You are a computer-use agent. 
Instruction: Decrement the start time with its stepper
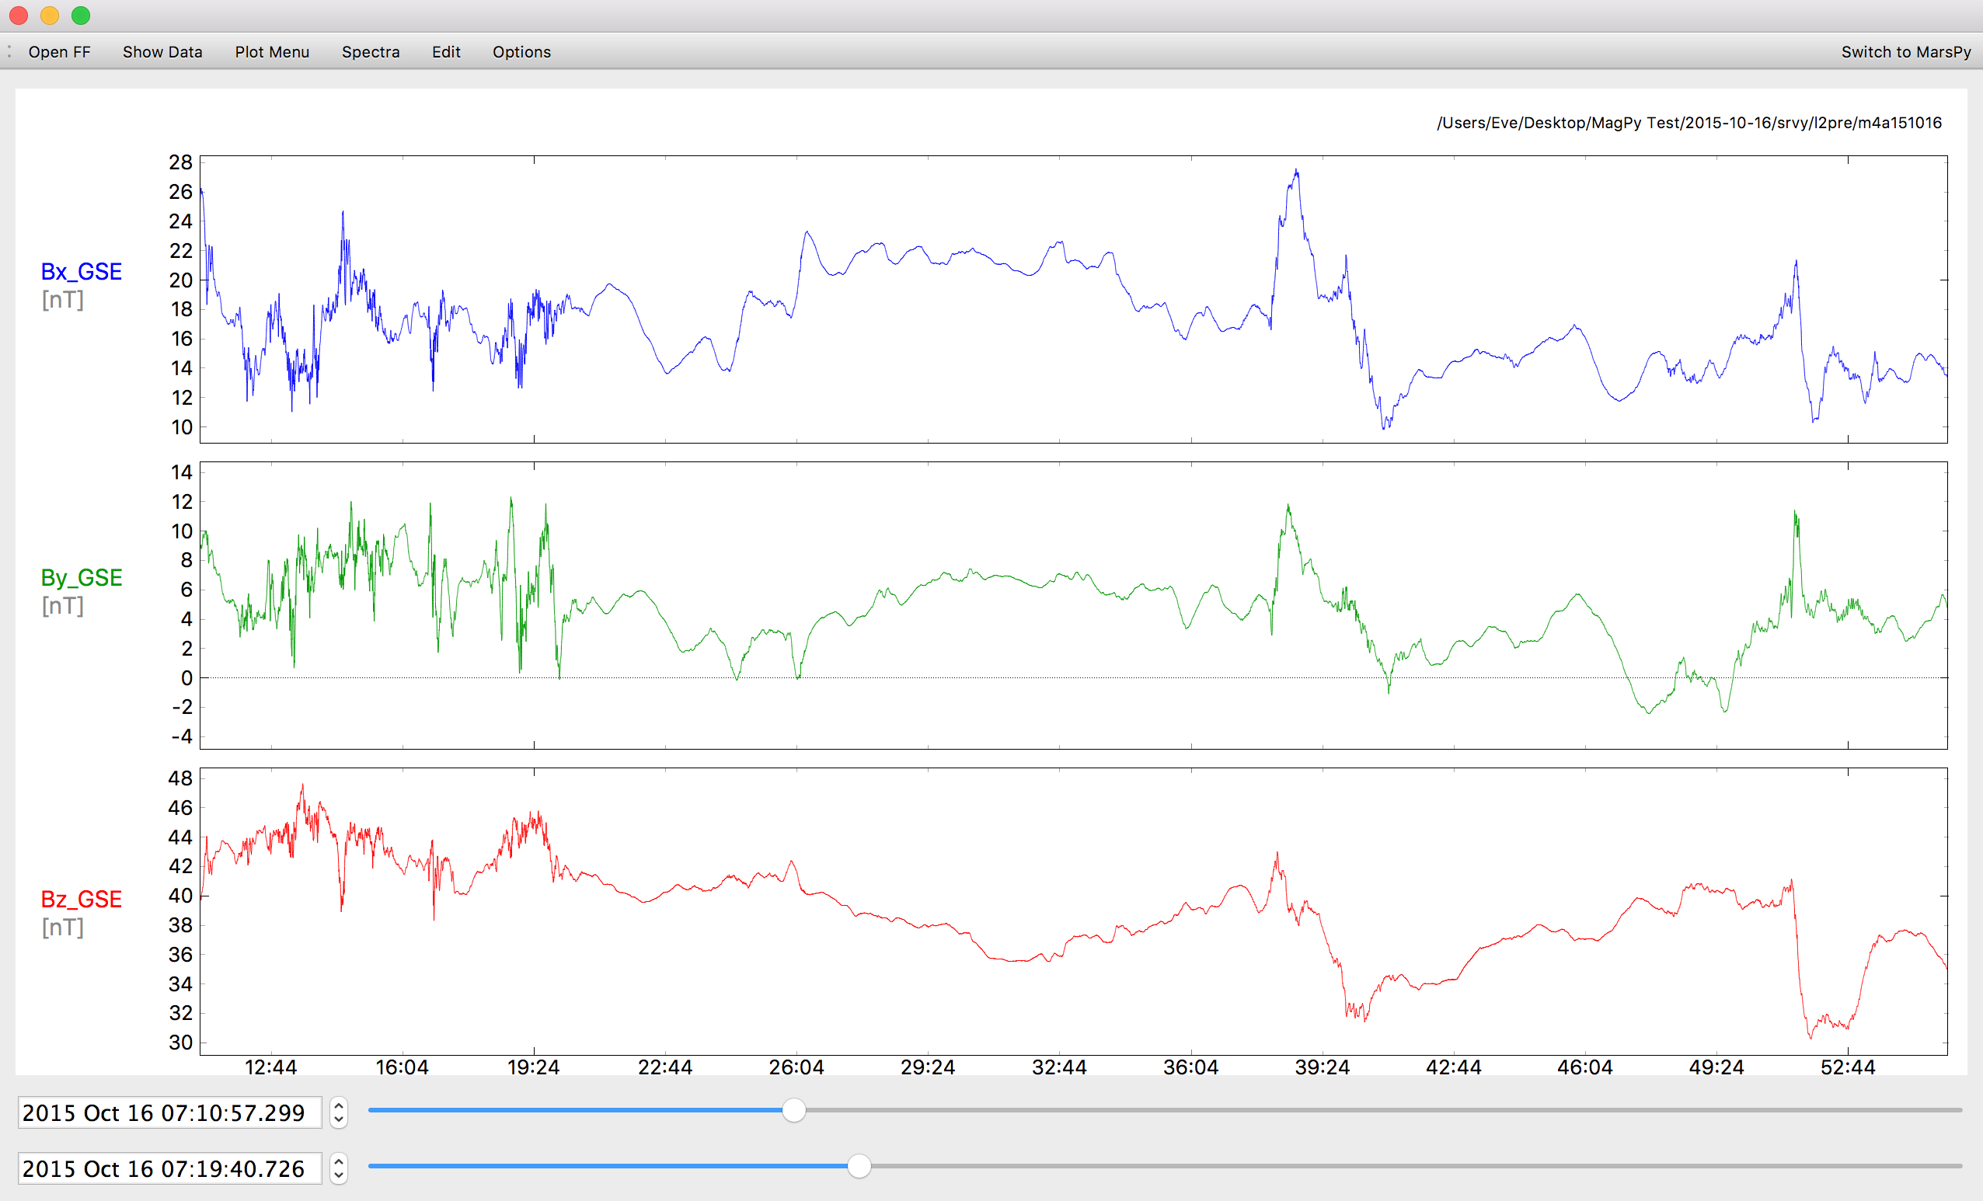tap(339, 1119)
